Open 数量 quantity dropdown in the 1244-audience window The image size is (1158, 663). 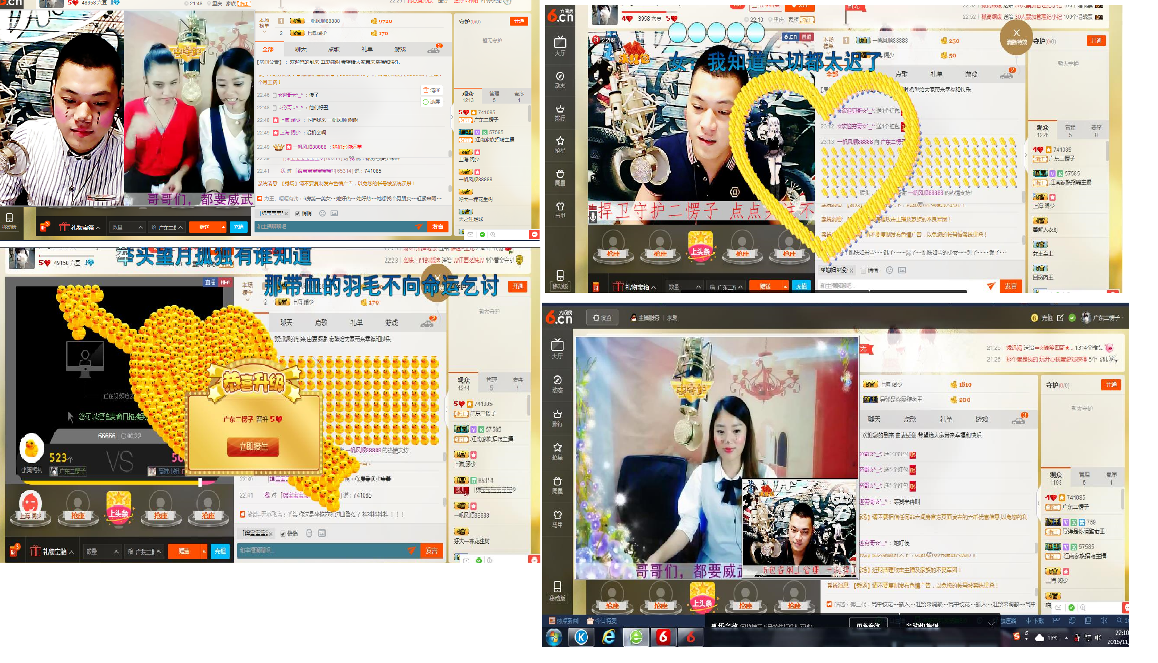point(102,551)
